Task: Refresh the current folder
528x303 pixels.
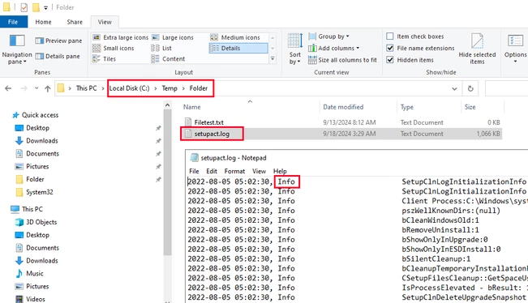Action: pyautogui.click(x=470, y=89)
